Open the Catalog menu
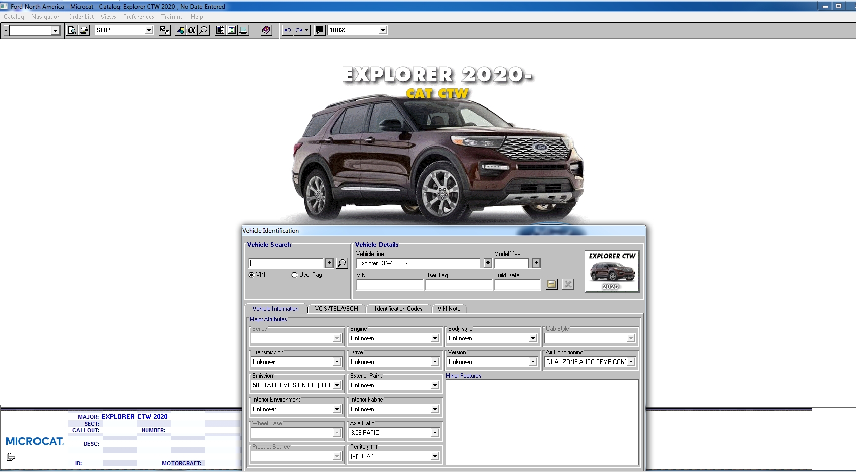This screenshot has width=856, height=472. click(x=14, y=17)
